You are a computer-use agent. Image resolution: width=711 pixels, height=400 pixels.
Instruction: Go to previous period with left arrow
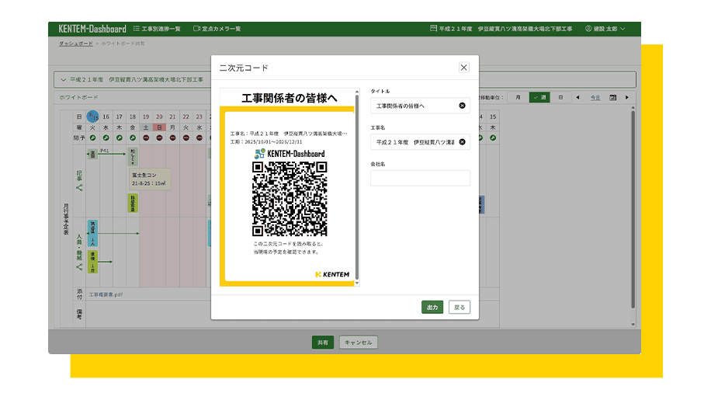(577, 98)
